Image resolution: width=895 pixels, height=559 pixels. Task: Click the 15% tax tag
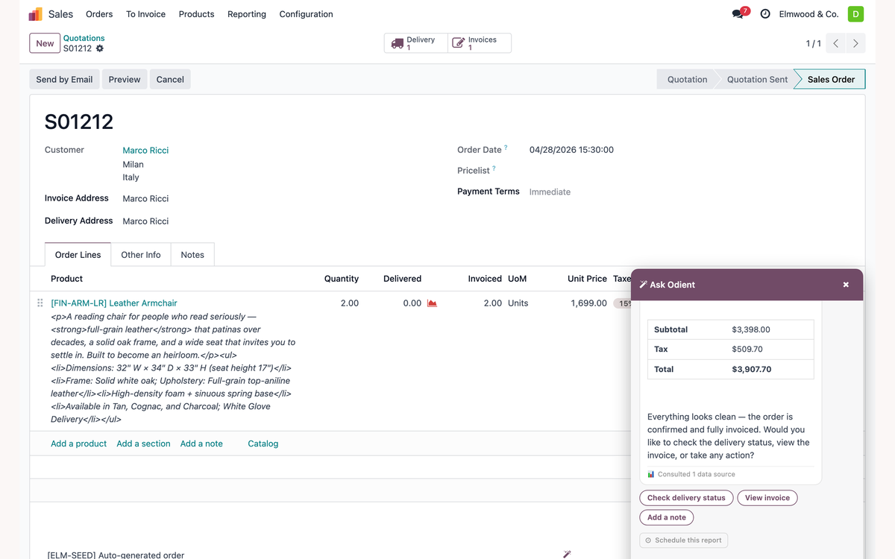click(622, 303)
